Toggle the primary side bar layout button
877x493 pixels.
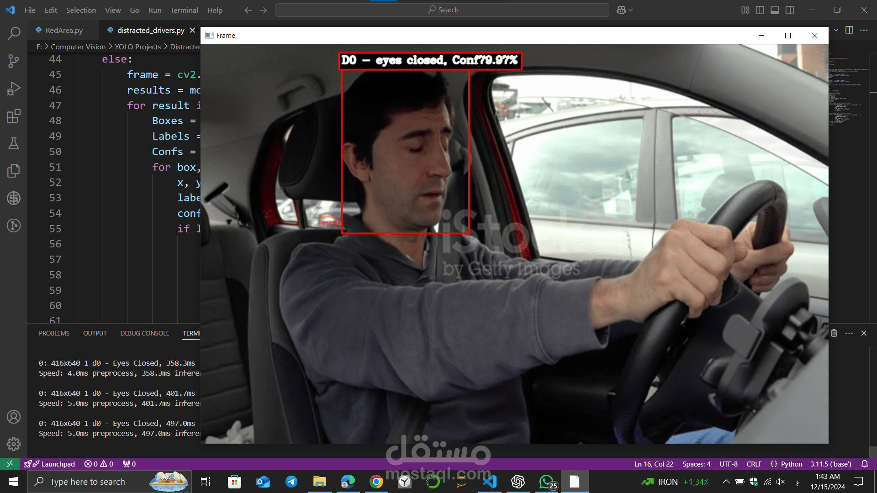pyautogui.click(x=760, y=10)
